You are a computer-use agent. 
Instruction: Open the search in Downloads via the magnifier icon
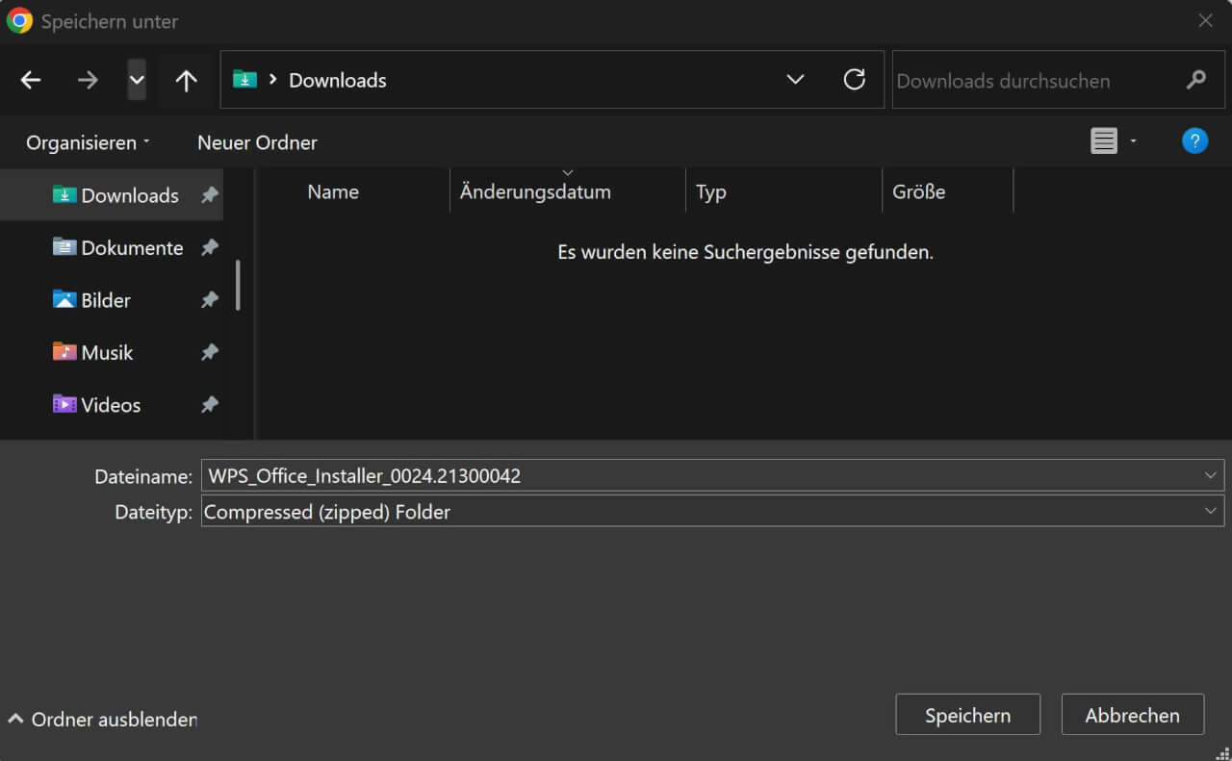[x=1194, y=80]
